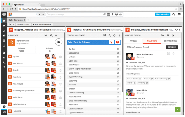The image size is (185, 117).
Task: Add a new dashboard tab with plus
Action: coord(28,20)
